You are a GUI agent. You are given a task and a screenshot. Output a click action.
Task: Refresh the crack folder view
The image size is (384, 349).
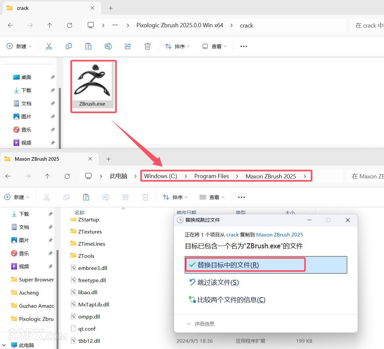point(70,25)
